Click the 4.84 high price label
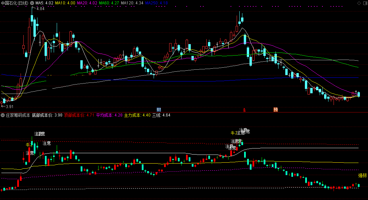The image size is (368, 200). (41, 9)
